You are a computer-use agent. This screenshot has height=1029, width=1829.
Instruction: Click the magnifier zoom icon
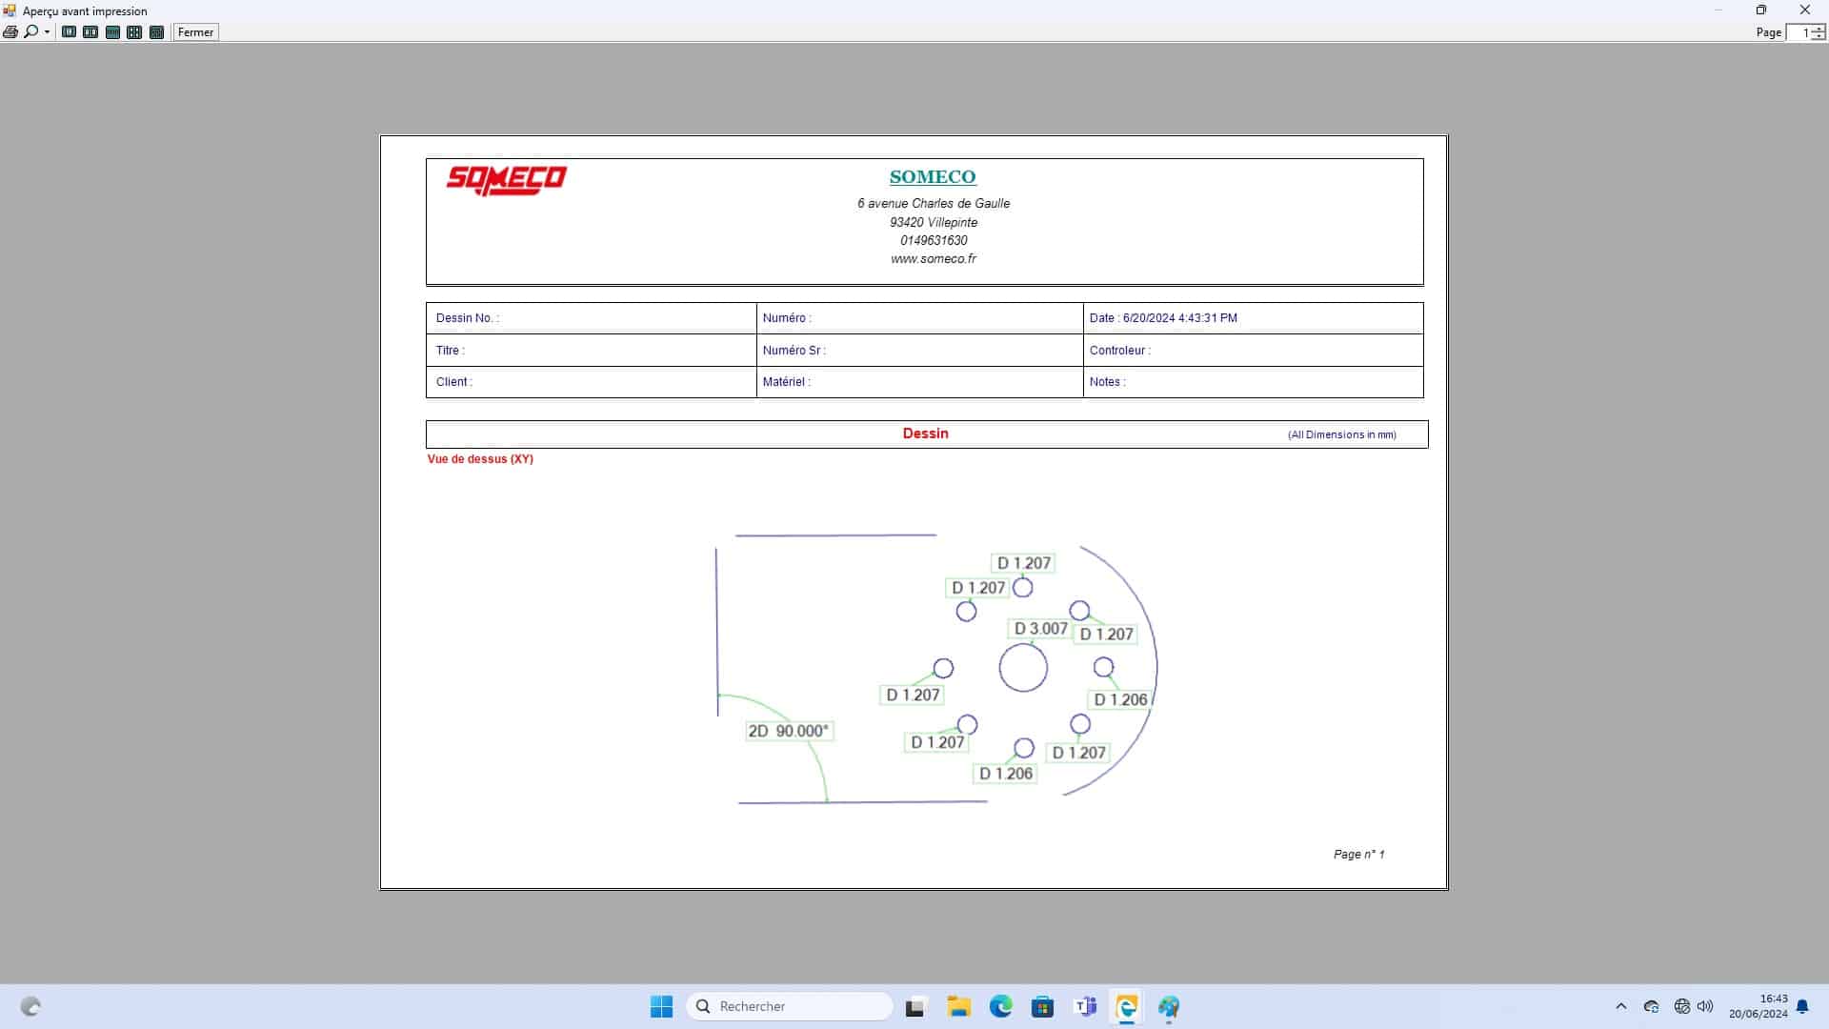click(30, 32)
